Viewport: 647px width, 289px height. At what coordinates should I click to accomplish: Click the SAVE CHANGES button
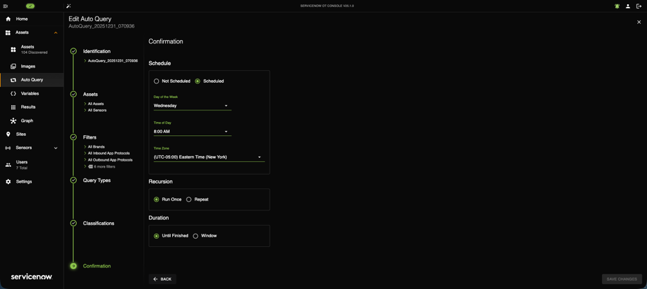pos(622,279)
